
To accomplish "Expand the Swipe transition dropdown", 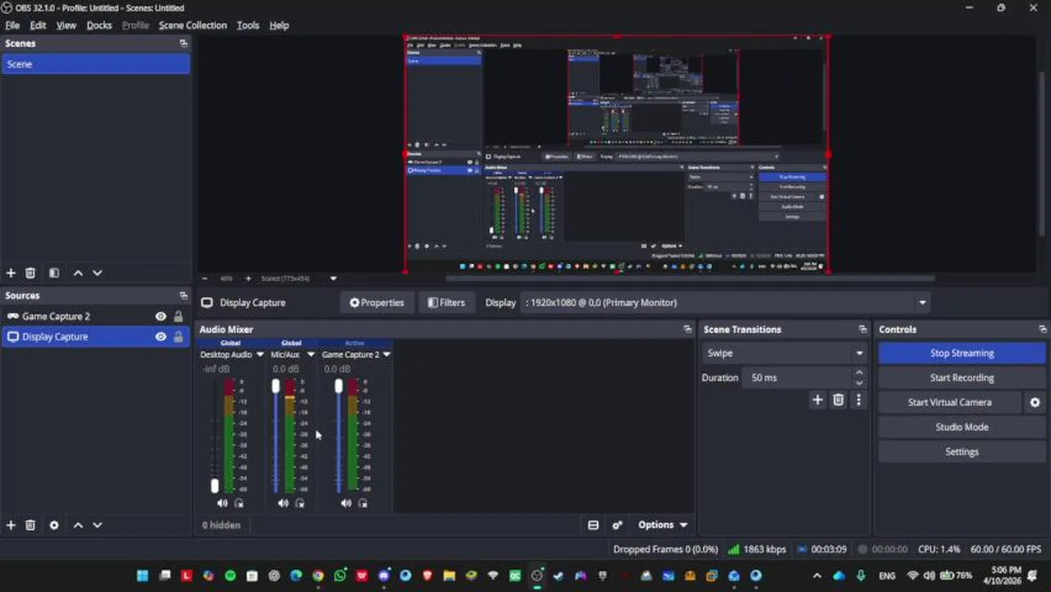I will (859, 354).
